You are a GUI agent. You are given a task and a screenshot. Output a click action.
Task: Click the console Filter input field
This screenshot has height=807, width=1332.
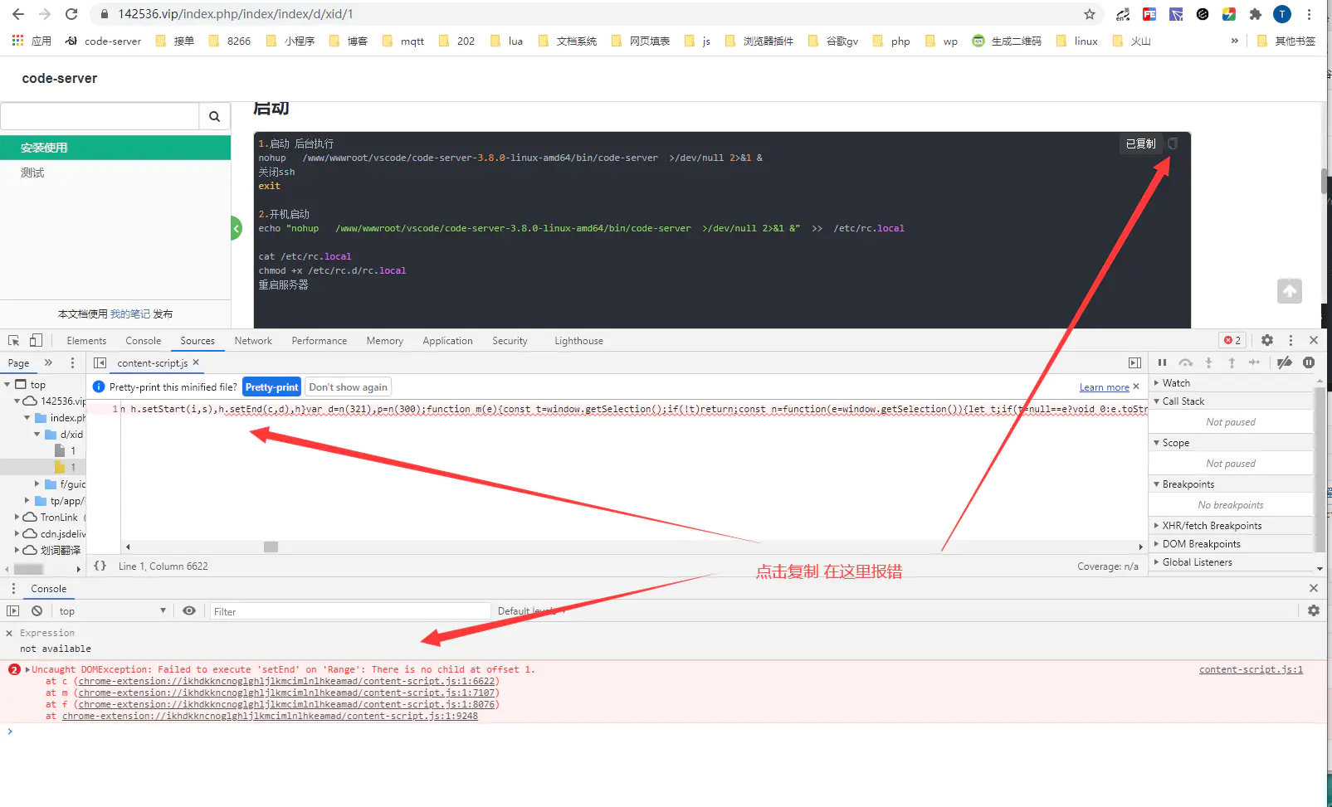tap(349, 611)
